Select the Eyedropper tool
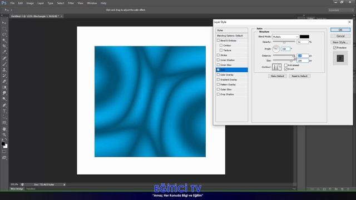The width and height of the screenshot is (356, 200). tap(4, 52)
